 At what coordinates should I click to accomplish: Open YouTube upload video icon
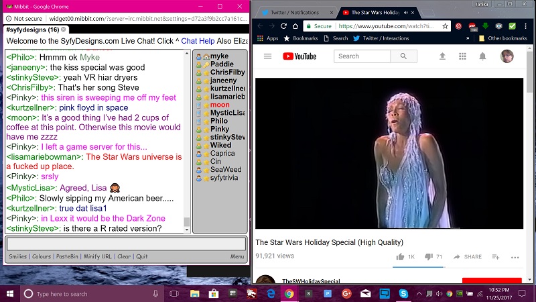pyautogui.click(x=442, y=56)
